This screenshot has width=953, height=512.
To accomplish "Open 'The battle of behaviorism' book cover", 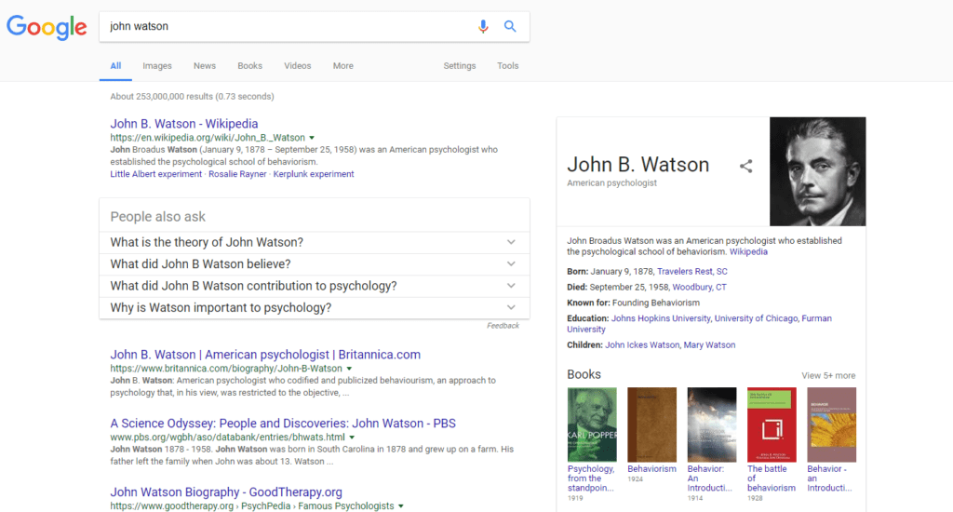I will pos(772,424).
